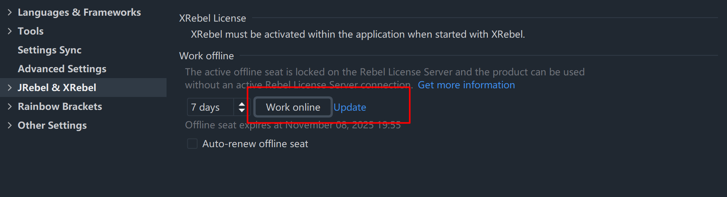This screenshot has width=727, height=197.
Task: Expand the JRebel & XRebel chevron
Action: (x=10, y=88)
